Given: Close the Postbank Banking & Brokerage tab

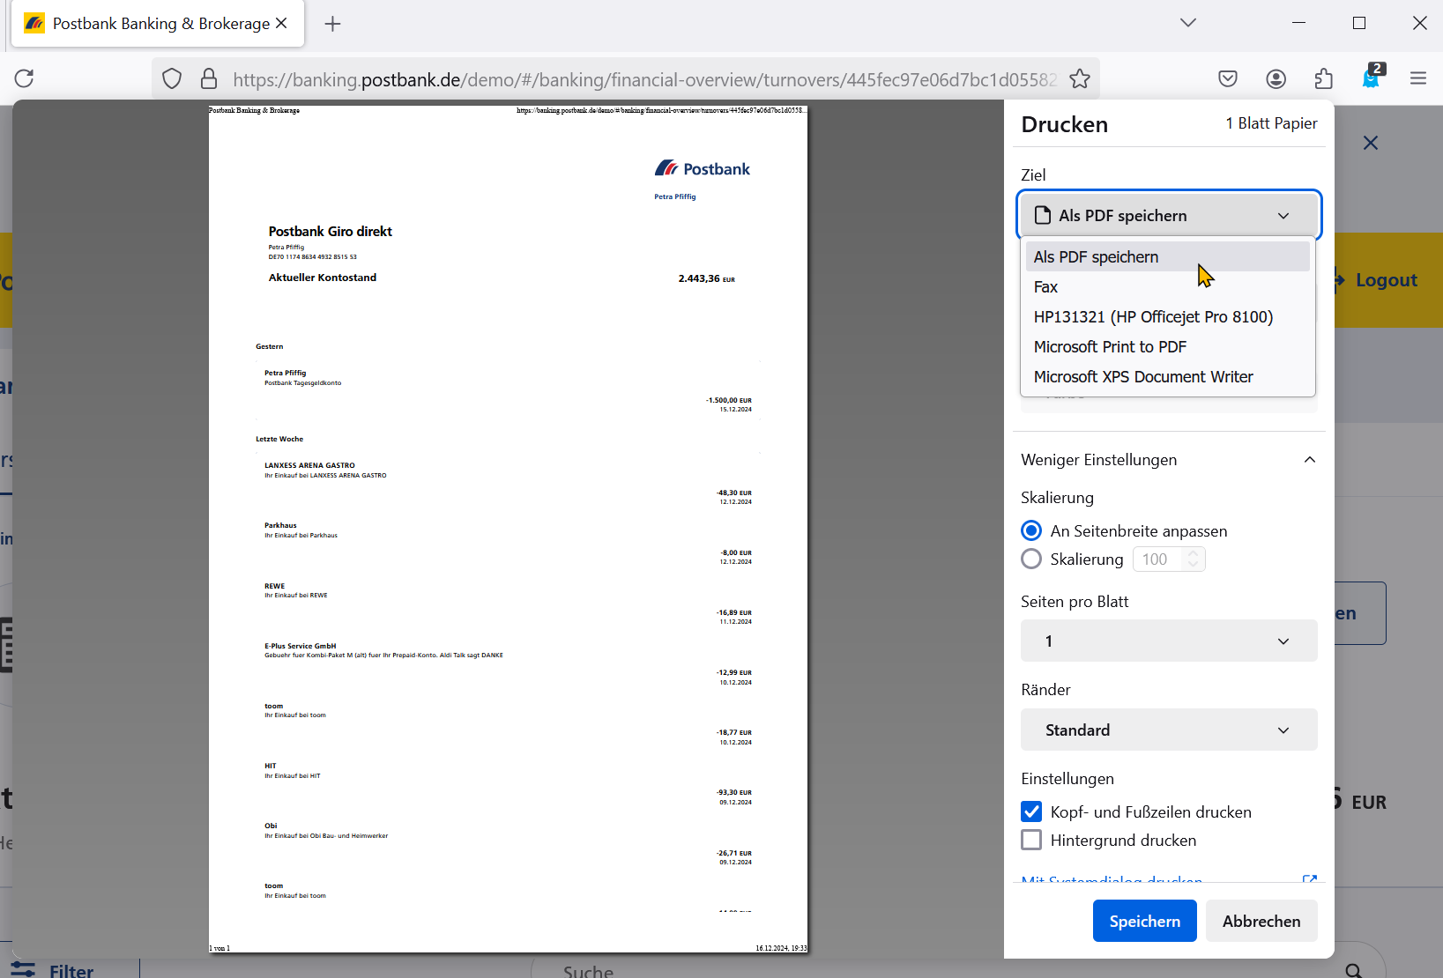Looking at the screenshot, I should [x=281, y=23].
